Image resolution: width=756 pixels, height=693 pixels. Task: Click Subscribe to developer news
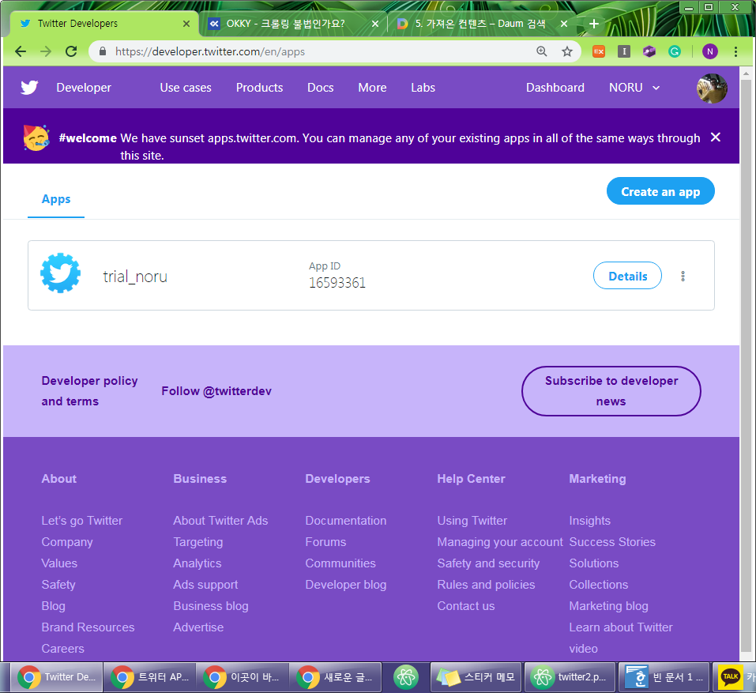click(611, 391)
